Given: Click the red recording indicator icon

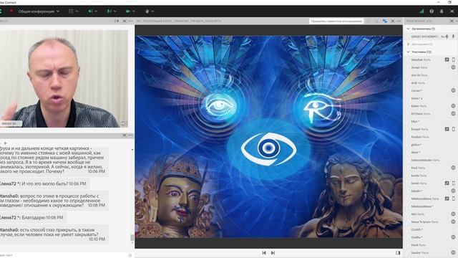Looking at the screenshot, I should click(11, 11).
